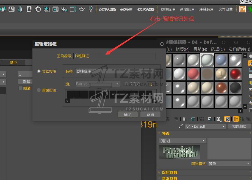The image size is (252, 180).
Task: Click the 线性标注 toolbar button
Action: click(168, 9)
